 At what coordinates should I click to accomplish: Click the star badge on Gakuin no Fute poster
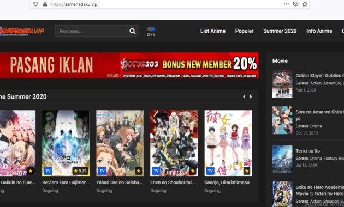(31, 171)
